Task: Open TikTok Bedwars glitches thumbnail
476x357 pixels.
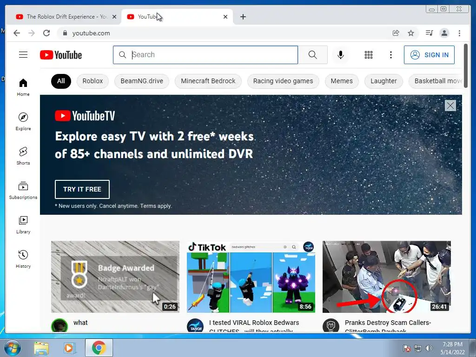Action: point(251,277)
